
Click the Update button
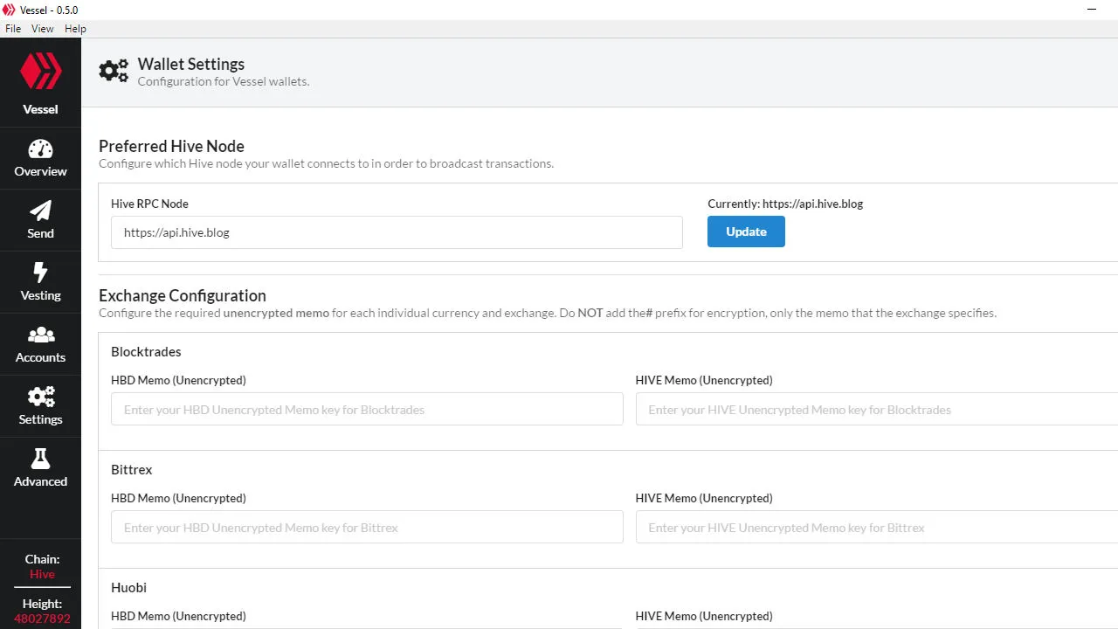[x=746, y=232]
